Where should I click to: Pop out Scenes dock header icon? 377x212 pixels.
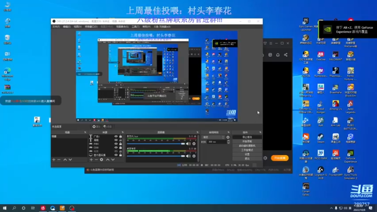point(85,132)
